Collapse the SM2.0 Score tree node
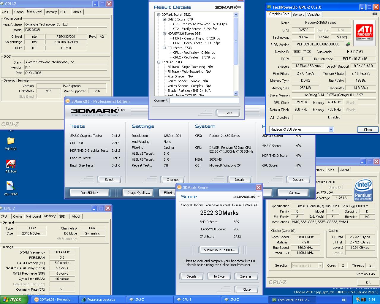The height and width of the screenshot is (304, 380). [164, 19]
